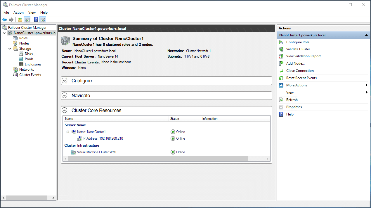
Task: Click View Validation Report action text
Action: [x=304, y=56]
